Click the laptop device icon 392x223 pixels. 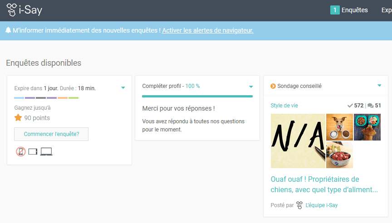click(x=46, y=151)
